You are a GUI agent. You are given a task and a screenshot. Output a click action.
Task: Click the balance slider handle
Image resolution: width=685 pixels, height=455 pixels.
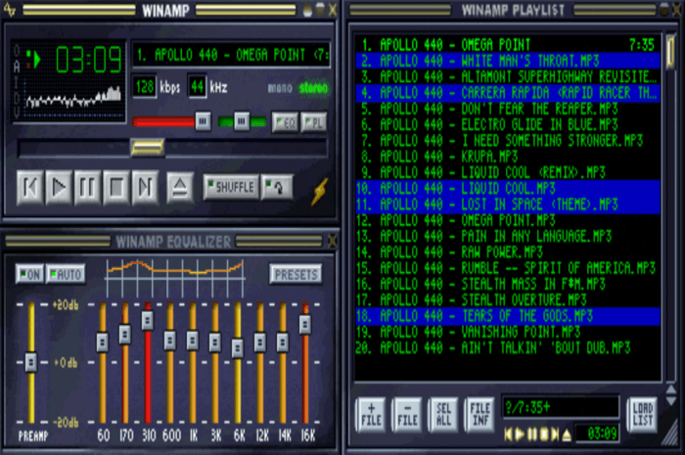pos(242,121)
